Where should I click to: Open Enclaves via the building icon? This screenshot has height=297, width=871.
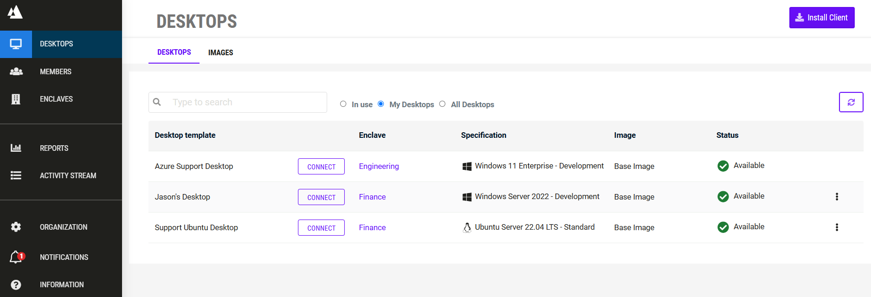pos(16,99)
